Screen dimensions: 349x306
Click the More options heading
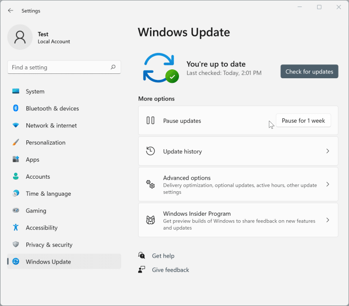tap(156, 98)
